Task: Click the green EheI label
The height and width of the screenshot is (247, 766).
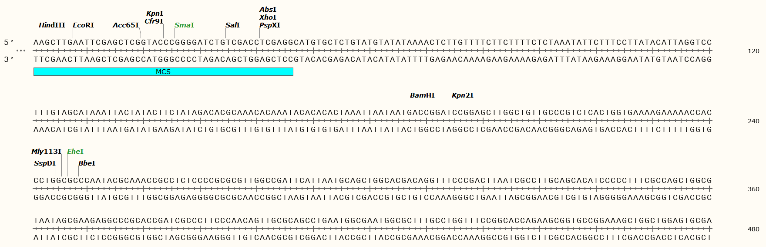Action: (x=75, y=152)
